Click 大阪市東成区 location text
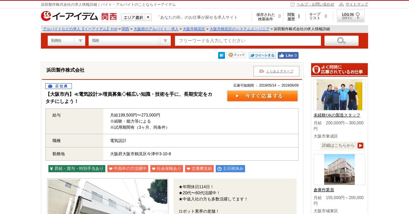The width and height of the screenshot is (409, 214). point(326,136)
